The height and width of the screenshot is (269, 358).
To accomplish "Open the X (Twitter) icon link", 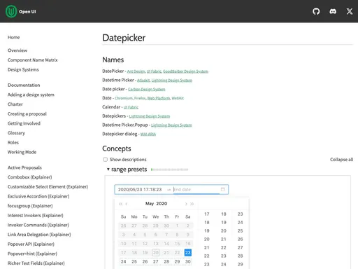I will click(x=350, y=11).
